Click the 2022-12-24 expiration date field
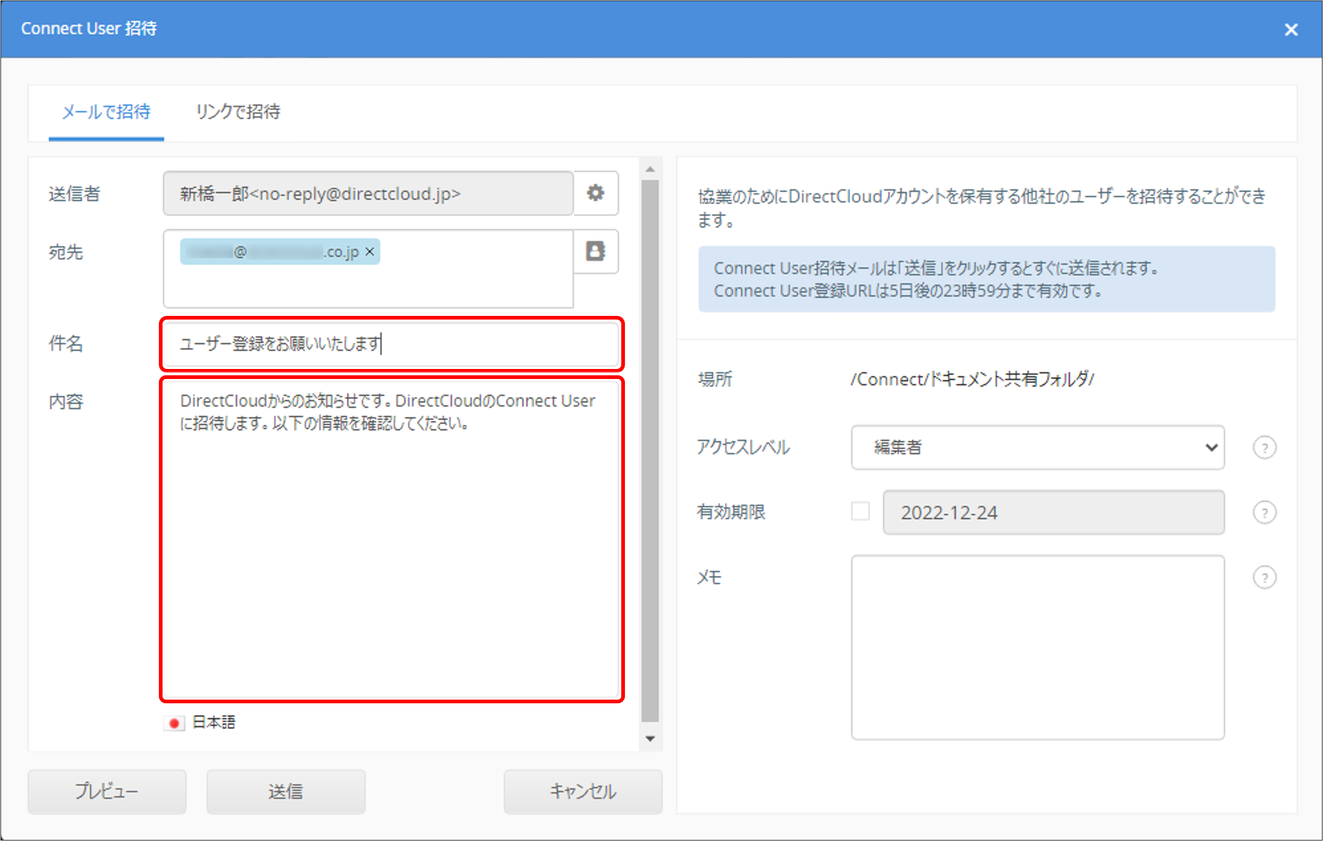1323x841 pixels. (1054, 512)
